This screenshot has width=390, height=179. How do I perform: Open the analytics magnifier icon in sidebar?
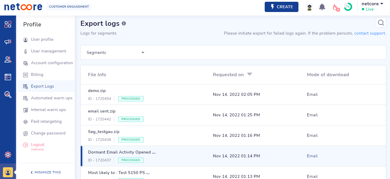[x=8, y=94]
